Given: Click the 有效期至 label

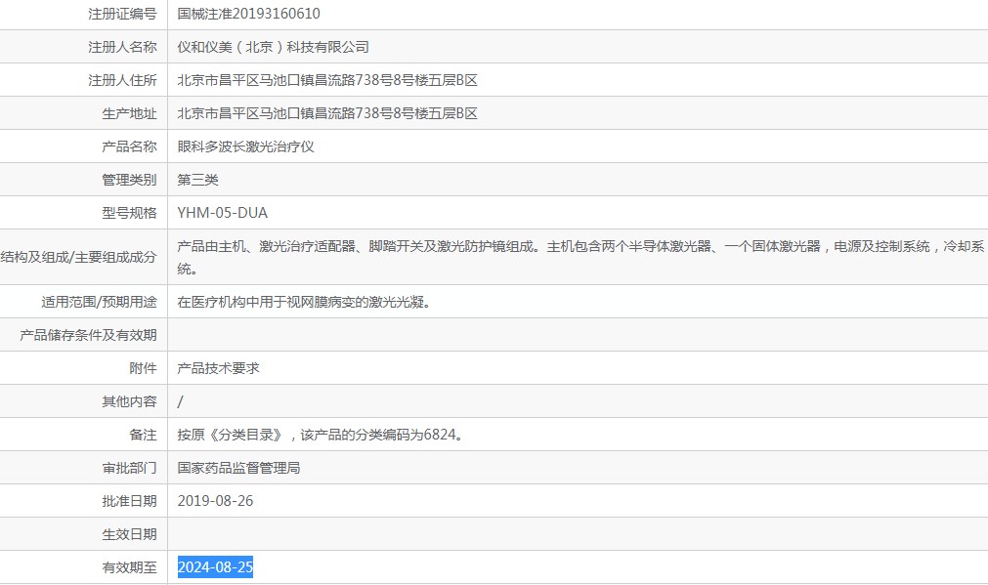Looking at the screenshot, I should coord(129,568).
